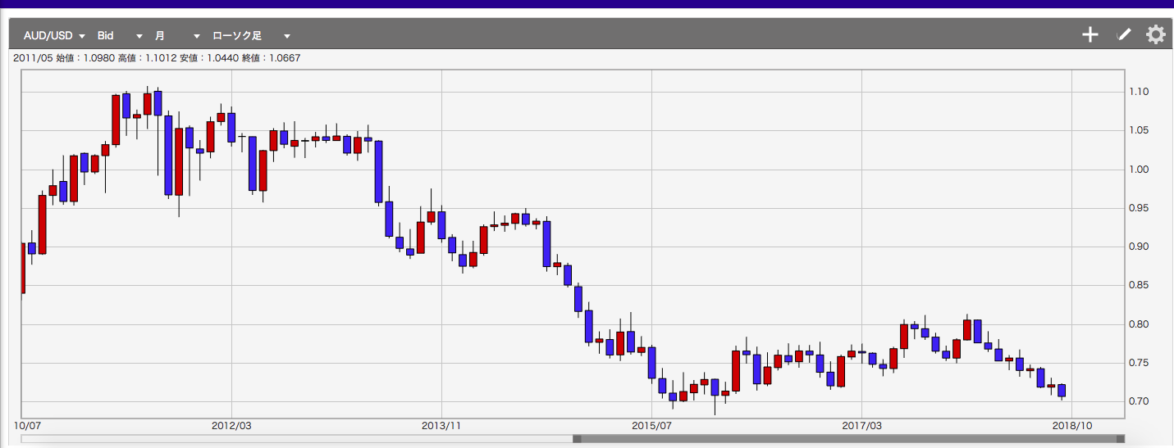
Task: Click the 0.95 price axis label
Action: [x=1139, y=208]
